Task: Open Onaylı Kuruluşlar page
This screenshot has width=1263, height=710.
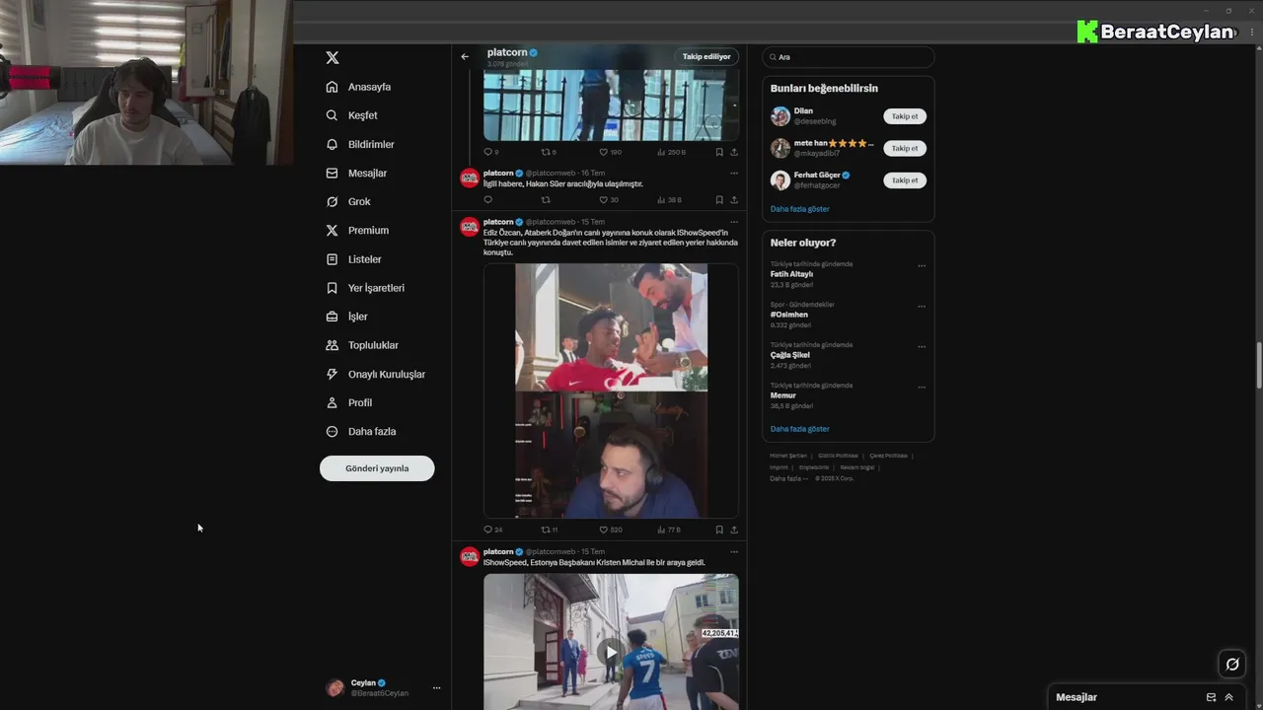Action: (x=376, y=374)
